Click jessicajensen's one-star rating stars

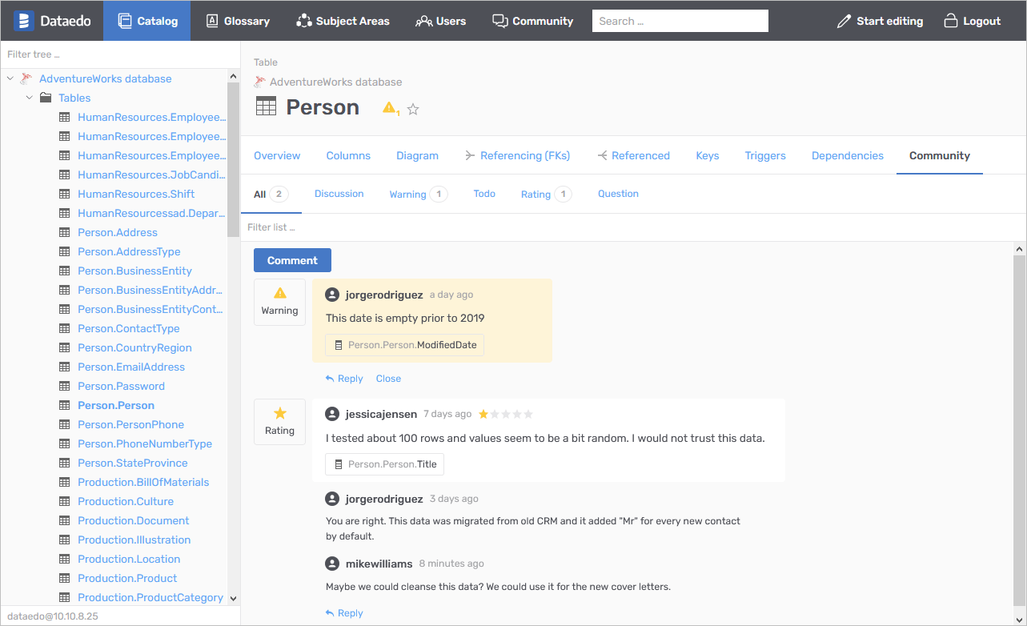506,414
